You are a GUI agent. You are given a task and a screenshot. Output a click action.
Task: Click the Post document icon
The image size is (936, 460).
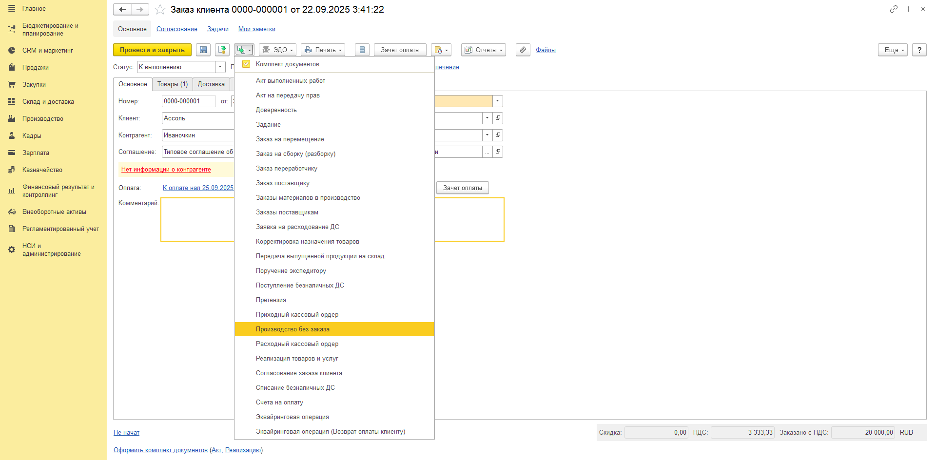click(x=222, y=50)
